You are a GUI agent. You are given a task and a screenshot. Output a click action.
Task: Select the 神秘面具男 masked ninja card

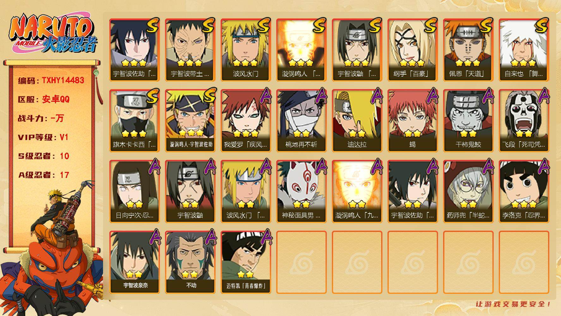tap(301, 191)
